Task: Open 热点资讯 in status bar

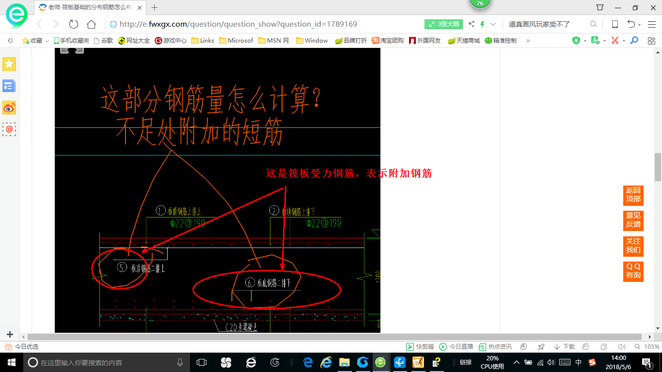Action: [495, 347]
